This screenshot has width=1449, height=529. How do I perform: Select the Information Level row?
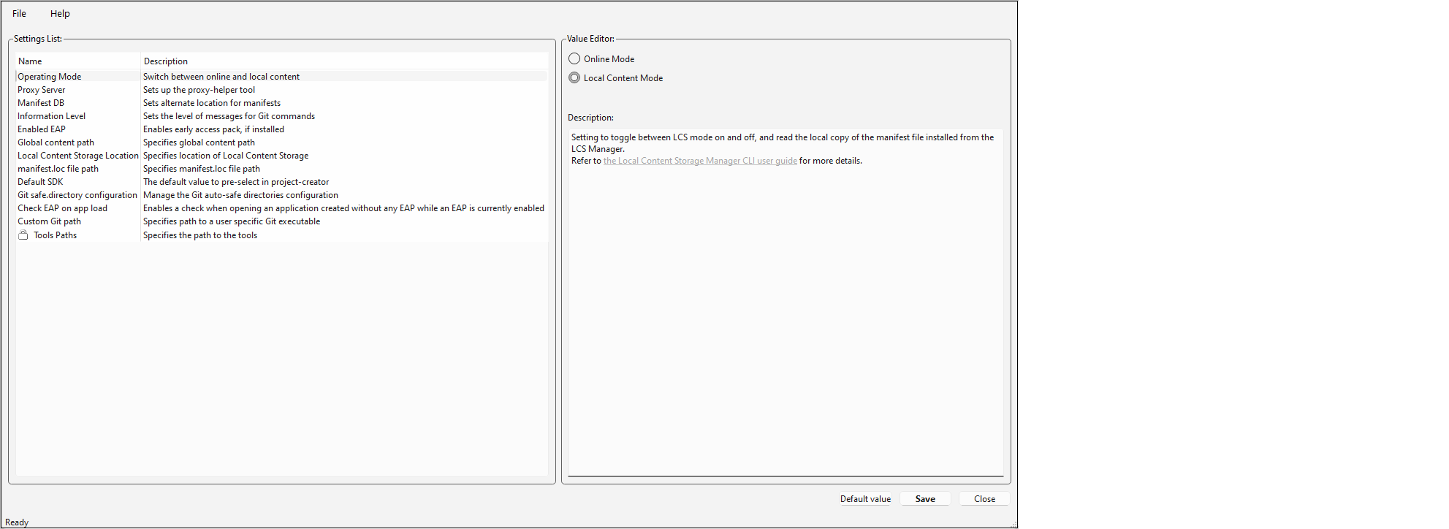pyautogui.click(x=51, y=116)
